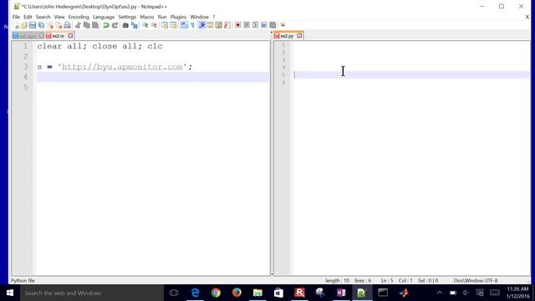Switch to the ex2.apm tab
The image size is (535, 301).
point(28,36)
